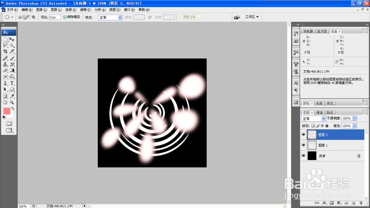The height and width of the screenshot is (208, 370).
Task: Select the Sponge tool
Action: 12,76
